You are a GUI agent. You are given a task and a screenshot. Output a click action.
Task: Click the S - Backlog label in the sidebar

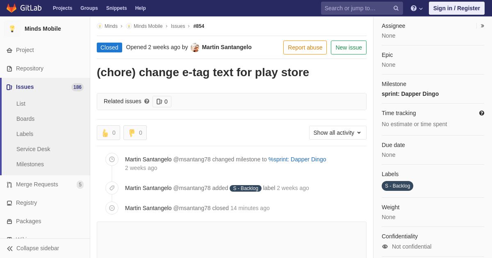[x=397, y=186]
